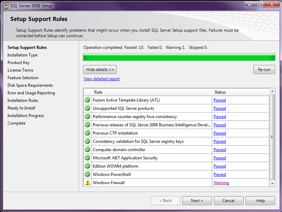
Task: Click the rules list scrollbar thumb
Action: tap(272, 137)
